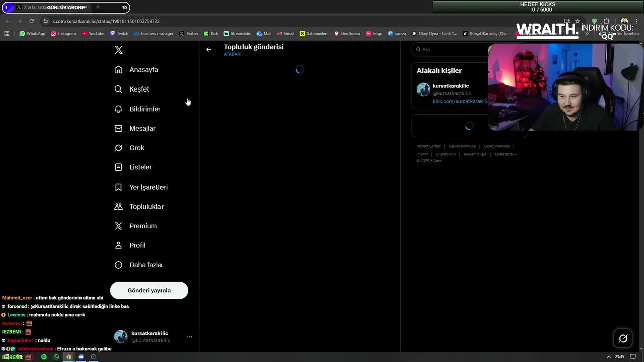This screenshot has height=362, width=644.
Task: Open WhatsApp from the taskbar
Action: tap(56, 357)
